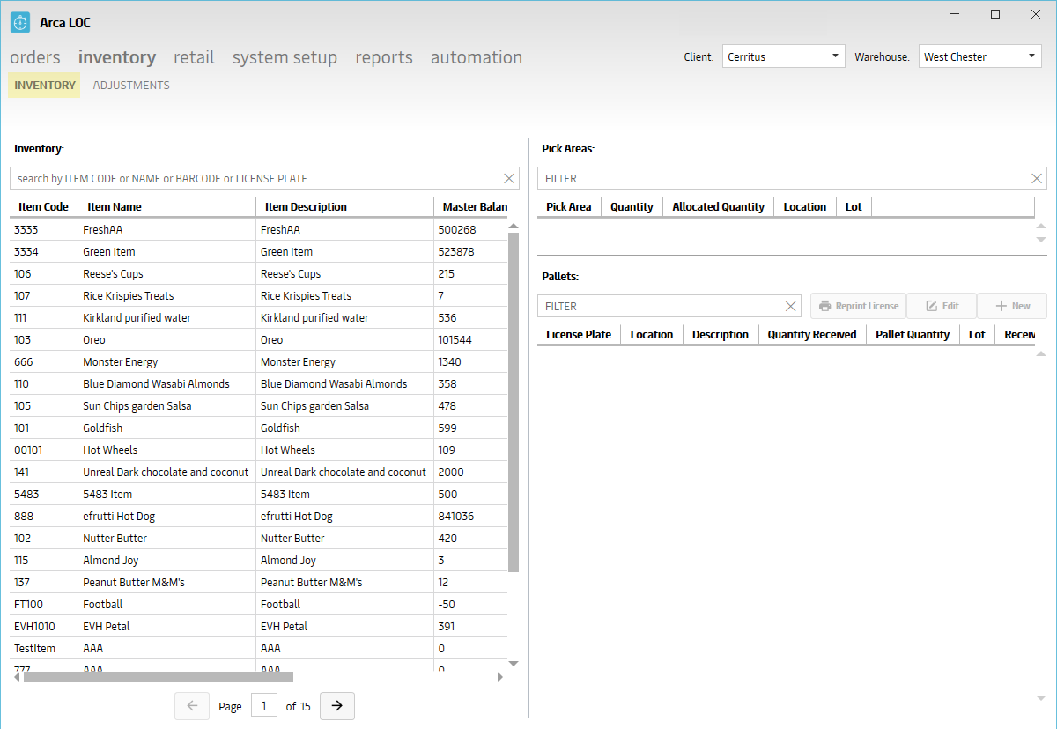Click the Pallet Quantity column header
The height and width of the screenshot is (729, 1057).
[x=913, y=334]
